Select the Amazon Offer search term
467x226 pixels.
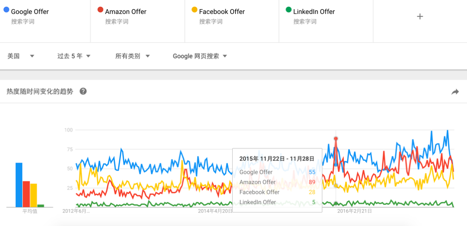point(126,12)
